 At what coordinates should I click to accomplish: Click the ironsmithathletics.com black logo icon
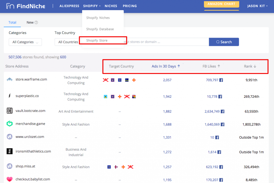click(10, 151)
